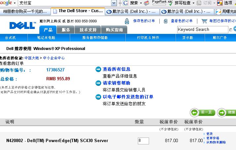Open 查看所有信息 link
The image size is (236, 150).
(116, 69)
